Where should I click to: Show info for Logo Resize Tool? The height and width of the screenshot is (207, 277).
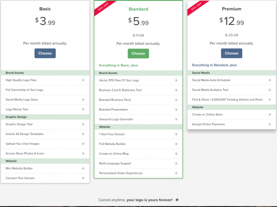tap(83, 109)
